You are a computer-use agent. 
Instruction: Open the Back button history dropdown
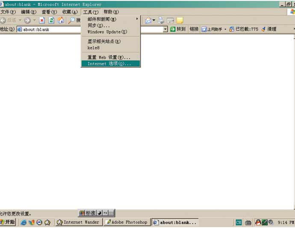(20, 20)
